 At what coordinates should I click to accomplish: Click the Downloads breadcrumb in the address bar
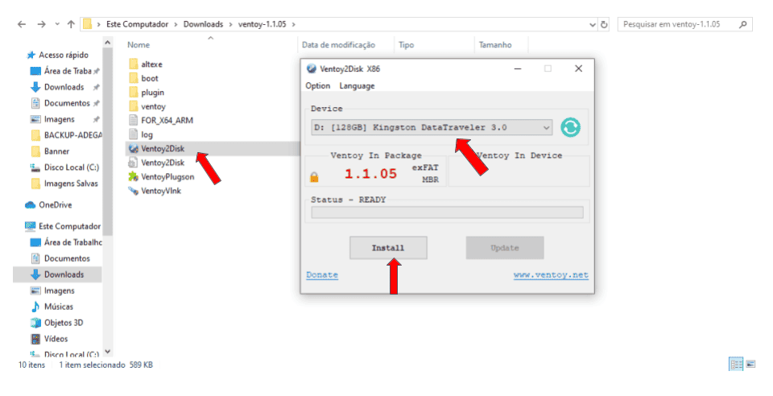click(203, 24)
